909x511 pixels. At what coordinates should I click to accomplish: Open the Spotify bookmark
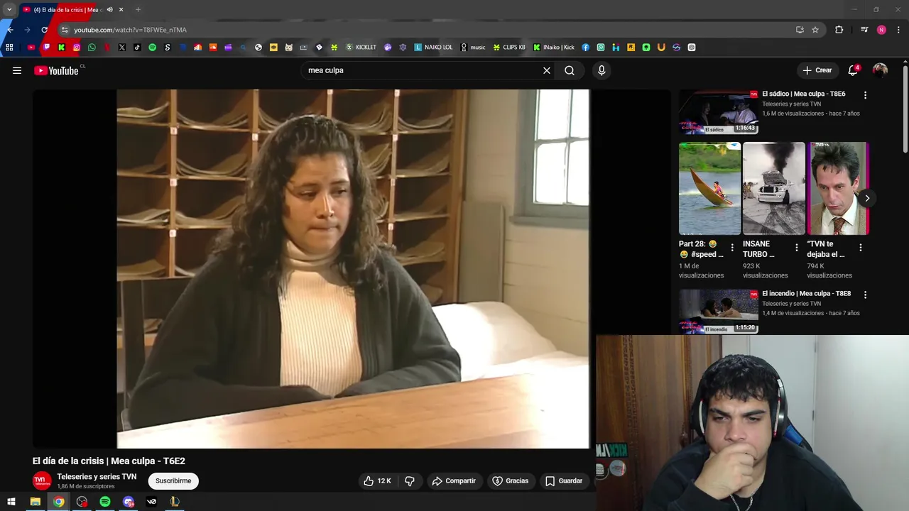click(152, 48)
